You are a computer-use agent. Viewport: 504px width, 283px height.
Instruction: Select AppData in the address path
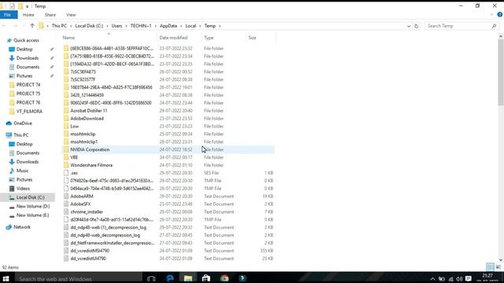coord(169,26)
